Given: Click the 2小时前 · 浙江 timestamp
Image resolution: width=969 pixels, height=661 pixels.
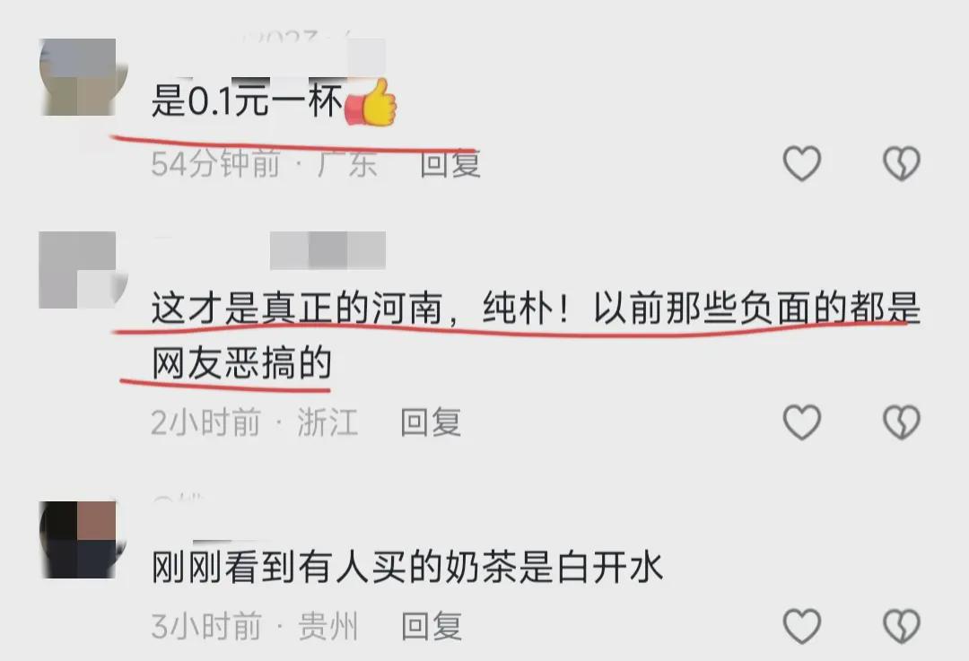Looking at the screenshot, I should [x=255, y=422].
